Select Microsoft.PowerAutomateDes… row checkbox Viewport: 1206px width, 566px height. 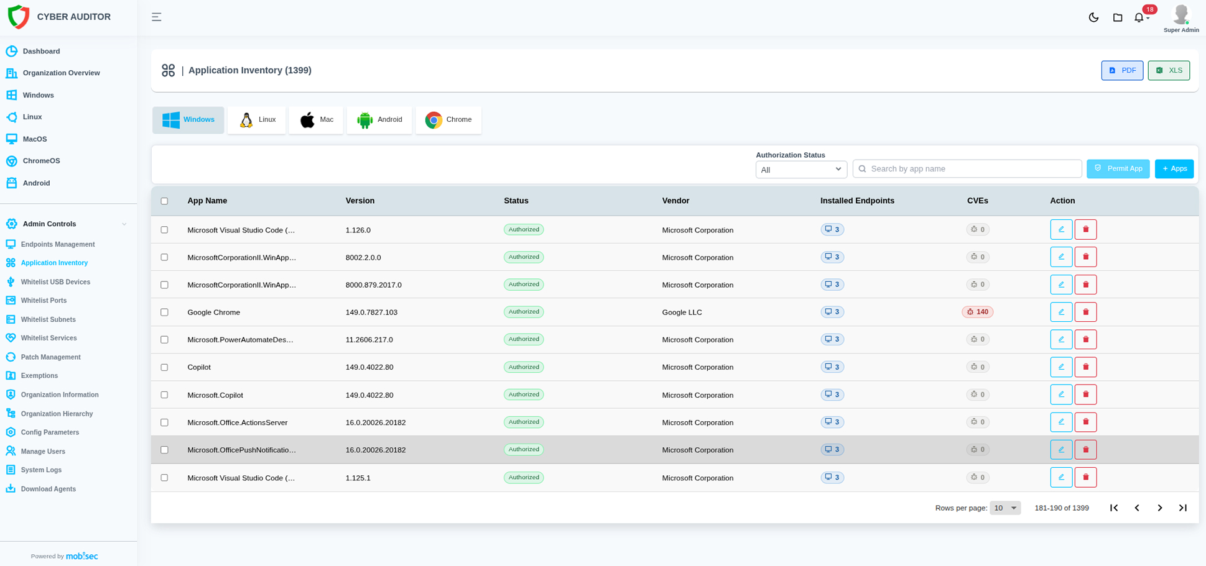tap(164, 340)
